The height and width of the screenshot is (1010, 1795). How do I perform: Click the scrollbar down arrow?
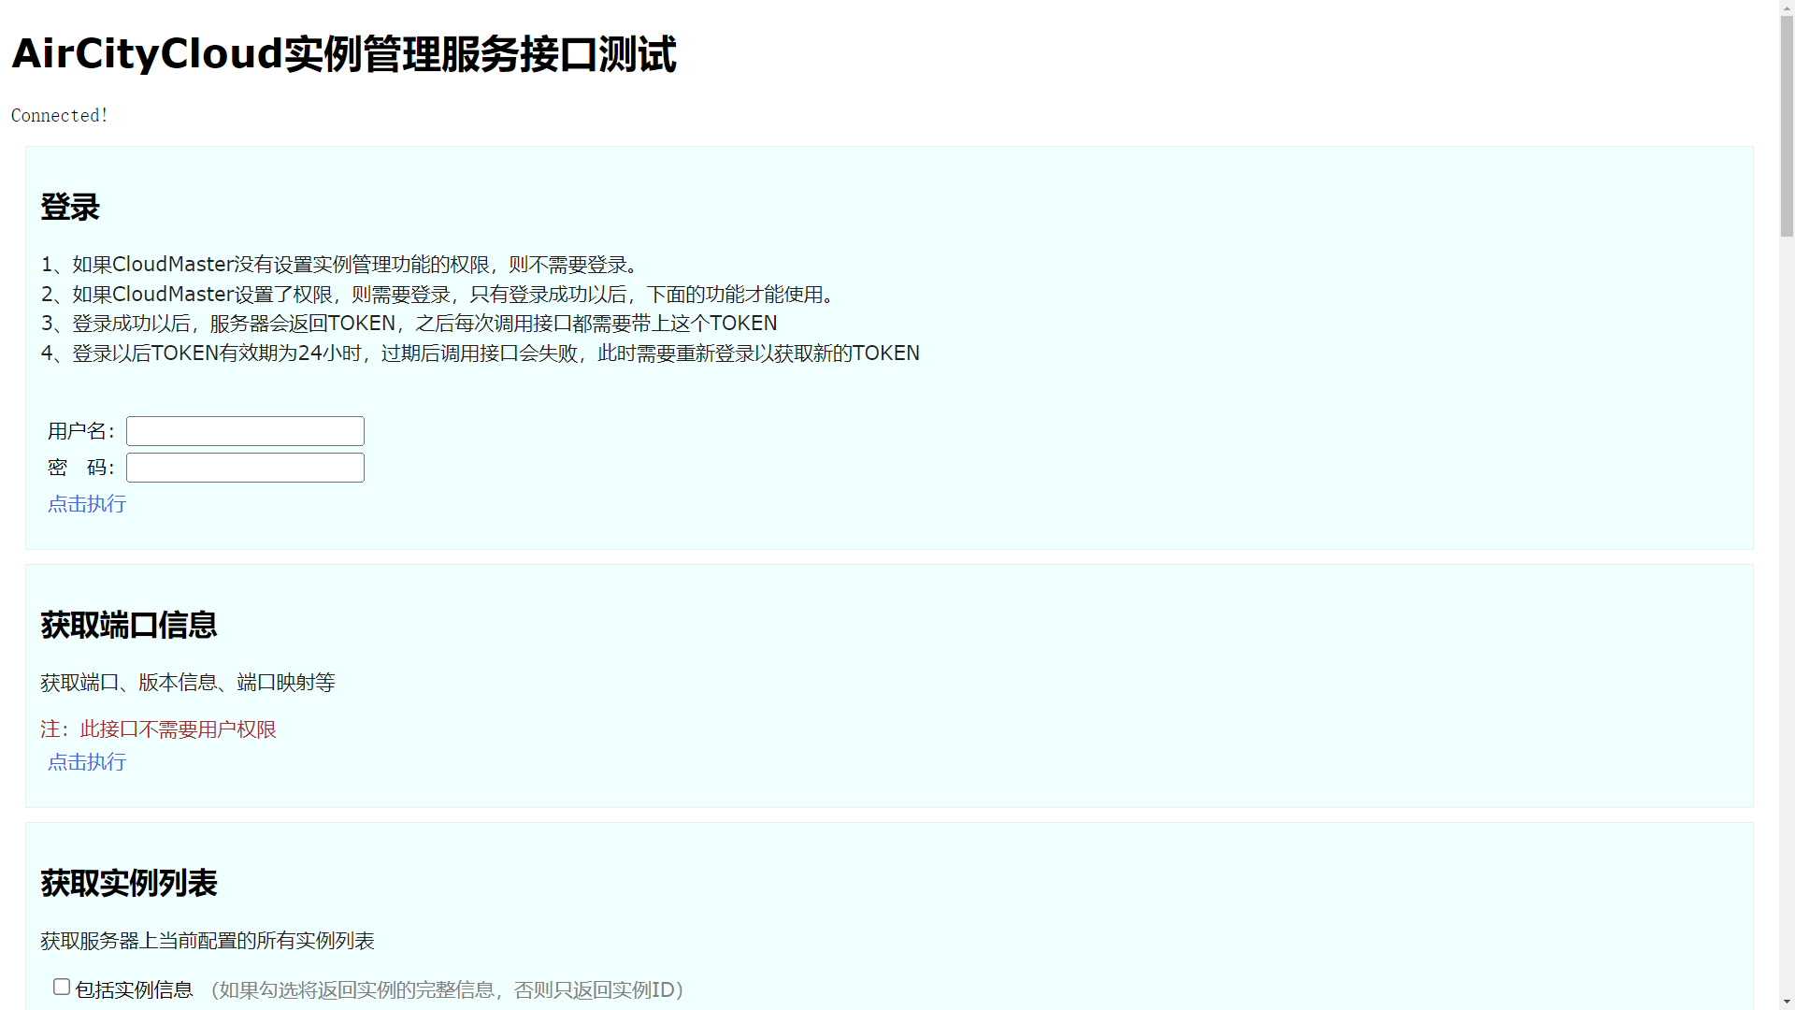[1787, 1002]
